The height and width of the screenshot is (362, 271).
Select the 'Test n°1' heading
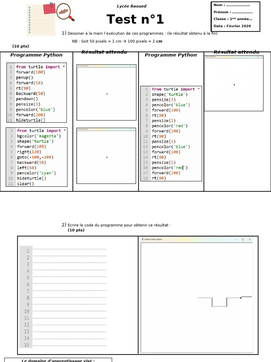[x=135, y=19]
